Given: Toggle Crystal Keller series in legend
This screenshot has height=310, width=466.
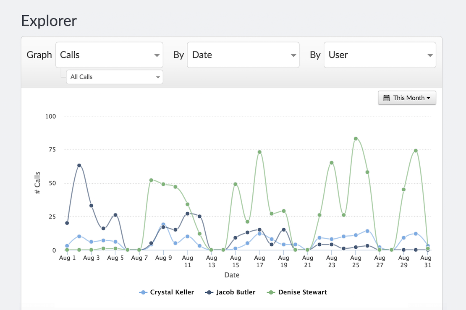Looking at the screenshot, I should point(166,292).
